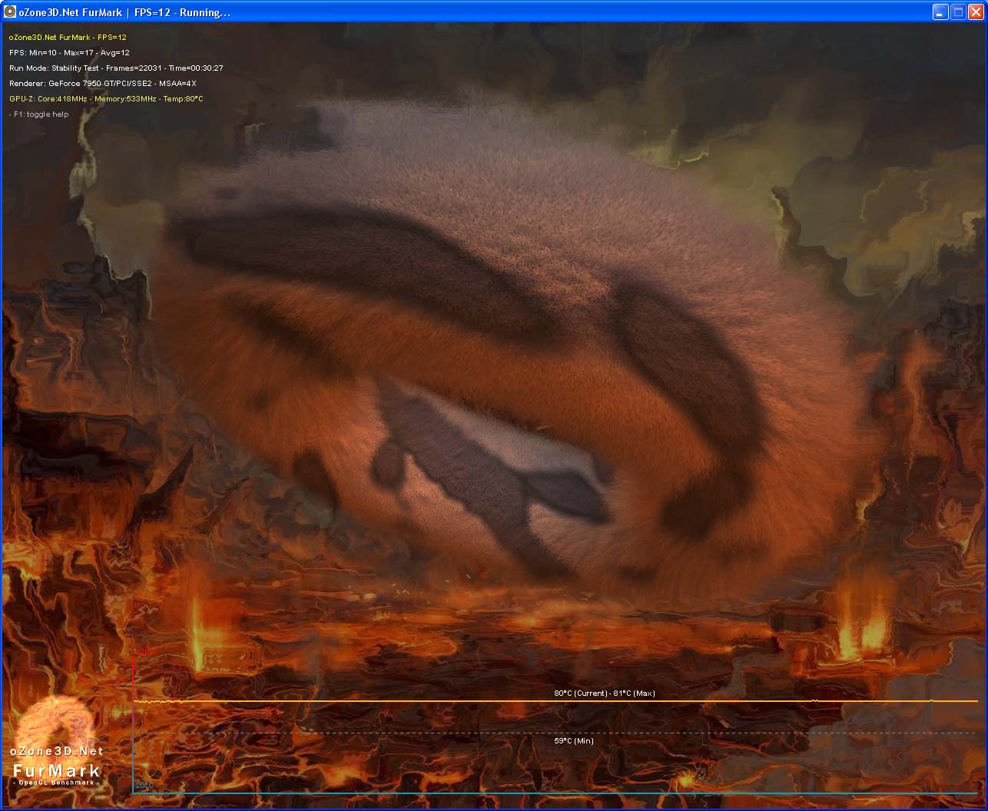Click the 'GPU-Z: Core:418MHz' status line
Screen dimensions: 988x811
(106, 98)
